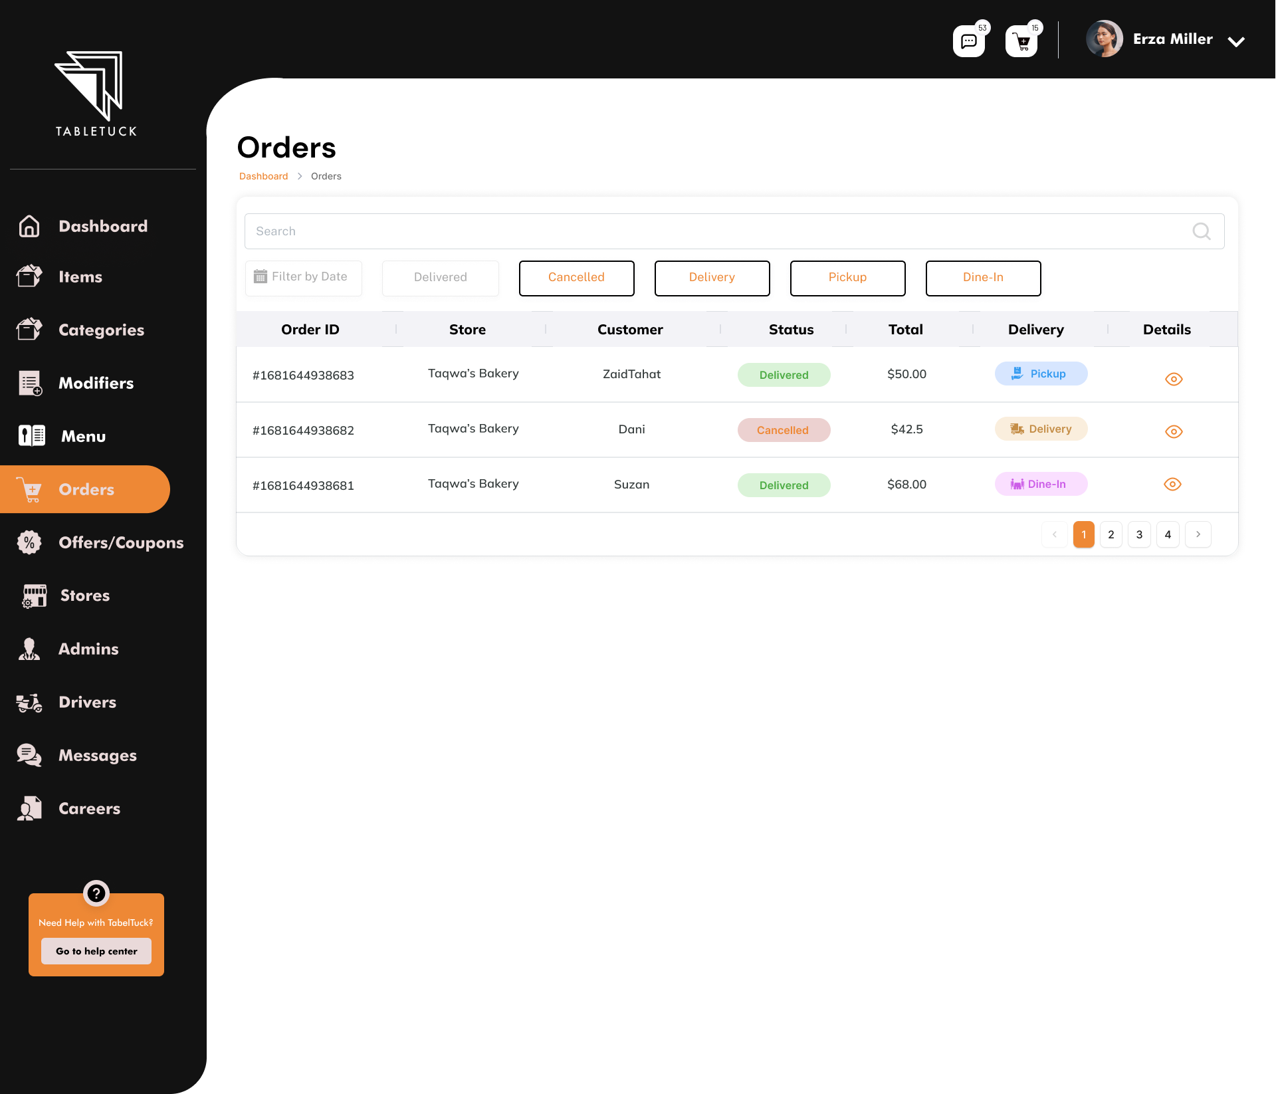Open the messages notification icon with badge 53
Viewport: 1276px width, 1094px height.
coord(969,41)
